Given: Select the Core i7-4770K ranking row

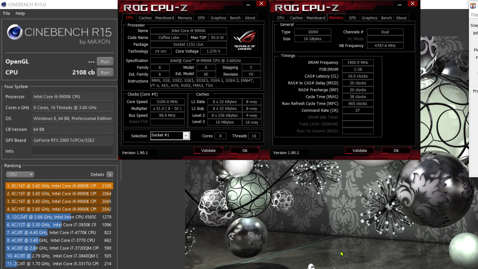Looking at the screenshot, I should 59,233.
